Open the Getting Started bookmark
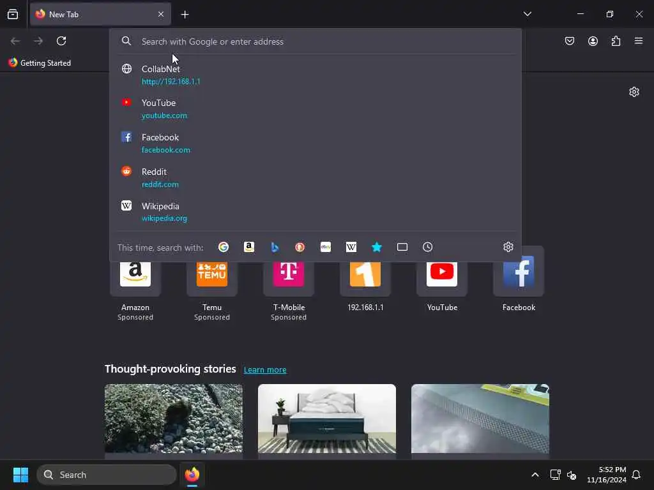The image size is (654, 490). (x=40, y=63)
